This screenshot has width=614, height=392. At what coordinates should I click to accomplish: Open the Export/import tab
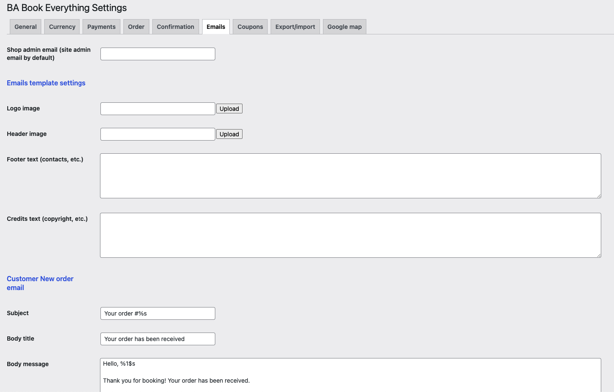coord(295,27)
